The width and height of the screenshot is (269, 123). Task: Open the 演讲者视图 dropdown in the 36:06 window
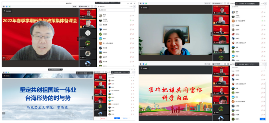coord(84,6)
